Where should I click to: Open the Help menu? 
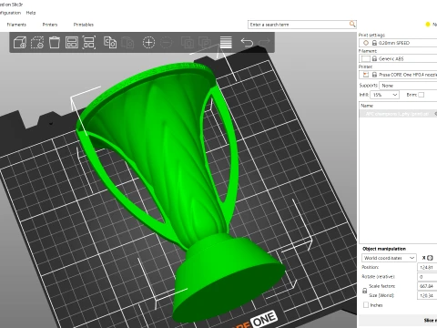tap(31, 13)
